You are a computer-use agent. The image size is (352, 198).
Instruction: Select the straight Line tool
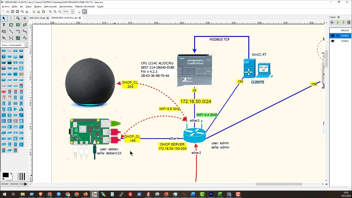(x=11, y=31)
